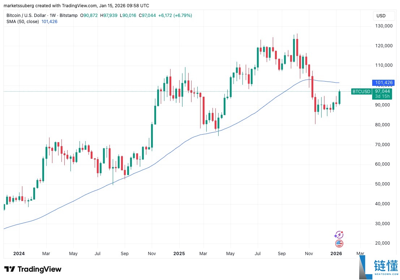Click the BTCUSD symbol price tag
Screen dimensions: 400x280
(x=361, y=91)
